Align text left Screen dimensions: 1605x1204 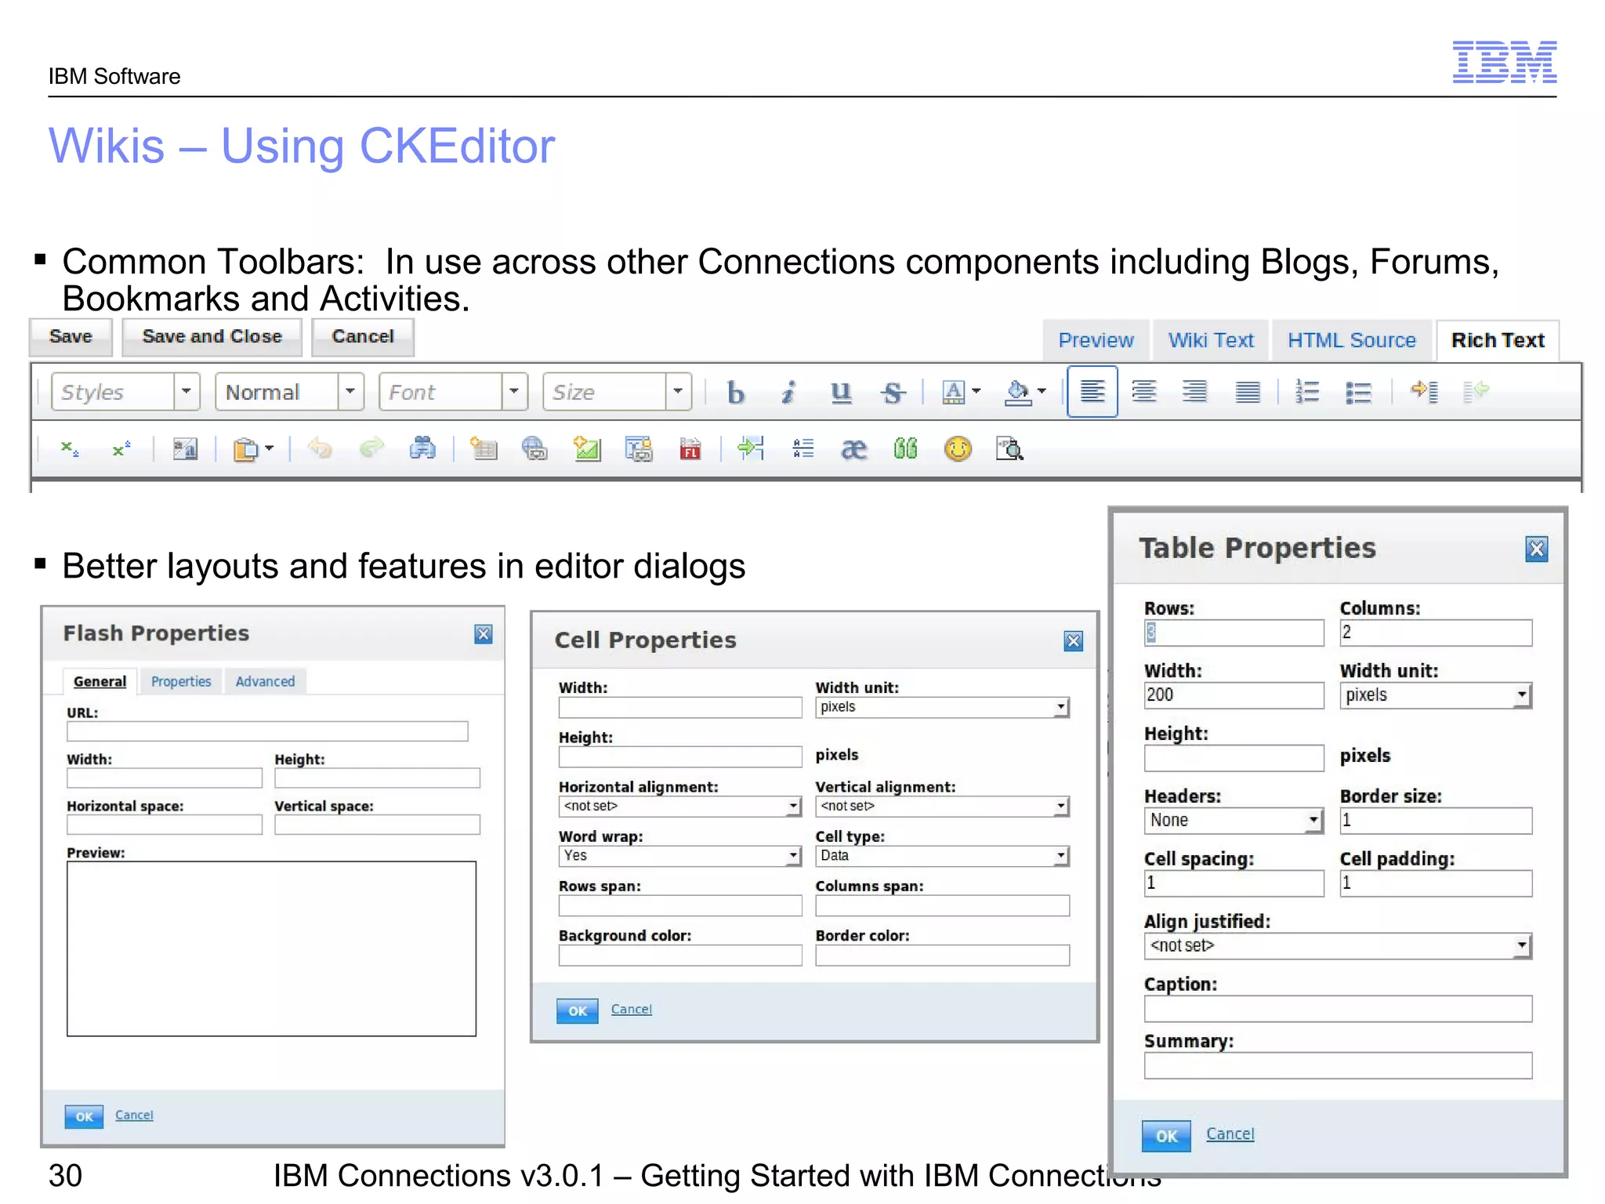click(x=1092, y=391)
